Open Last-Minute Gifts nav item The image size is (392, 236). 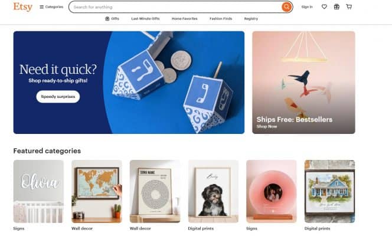(145, 18)
